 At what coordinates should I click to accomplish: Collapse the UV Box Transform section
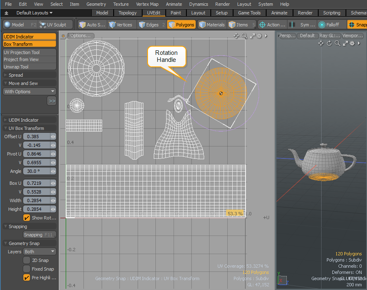(5, 128)
